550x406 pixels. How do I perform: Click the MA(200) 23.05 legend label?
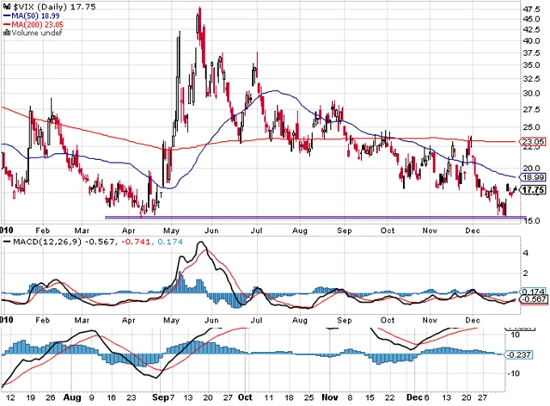(x=40, y=26)
